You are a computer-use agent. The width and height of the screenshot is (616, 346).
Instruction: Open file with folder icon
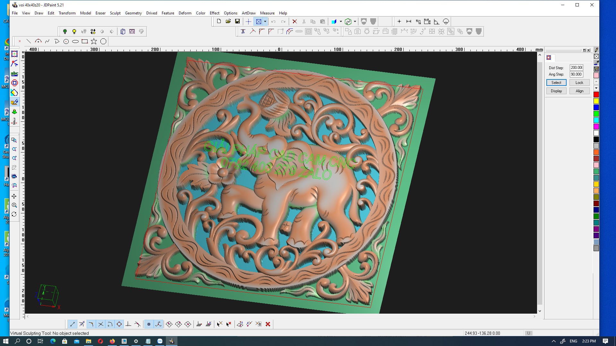pyautogui.click(x=228, y=21)
